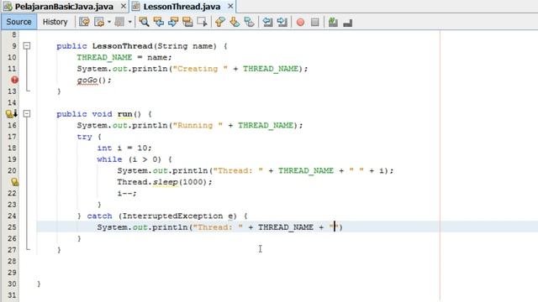Screen dimensions: 538x302
Task: Click the 'try' keyword
Action: pos(84,137)
